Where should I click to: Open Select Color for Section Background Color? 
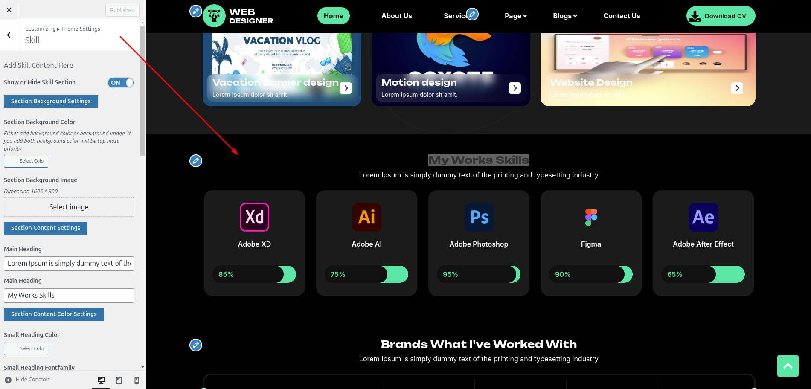26,161
